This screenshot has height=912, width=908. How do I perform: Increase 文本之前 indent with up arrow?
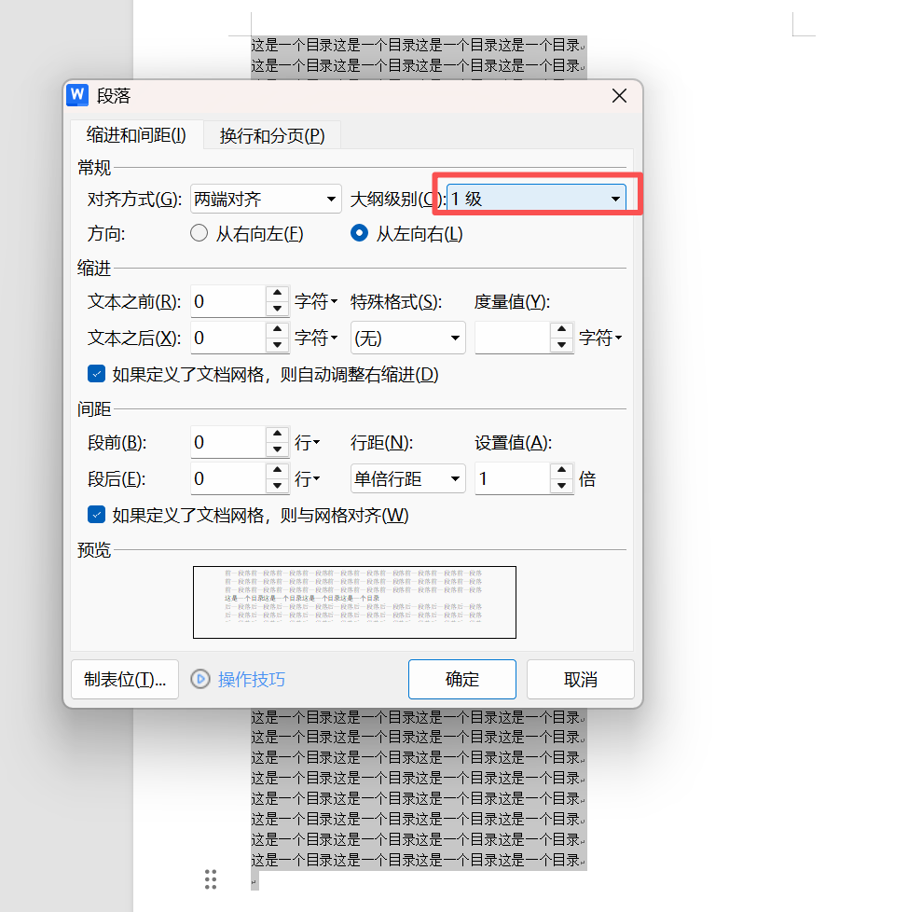point(277,295)
